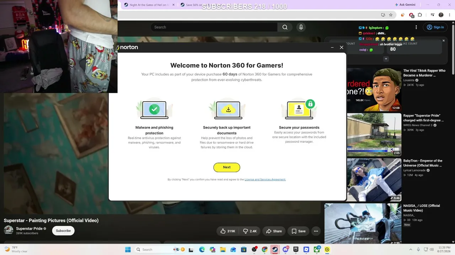Viewport: 455px width, 255px height.
Task: Close the Norton 360 welcome dialog
Action: [342, 47]
